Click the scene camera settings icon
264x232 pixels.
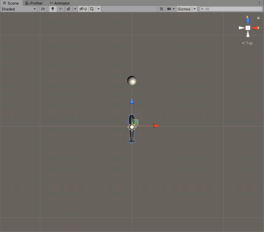(x=169, y=9)
